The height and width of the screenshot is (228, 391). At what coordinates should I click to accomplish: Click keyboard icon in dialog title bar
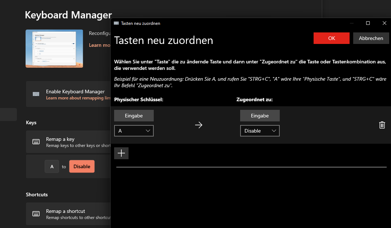(116, 23)
